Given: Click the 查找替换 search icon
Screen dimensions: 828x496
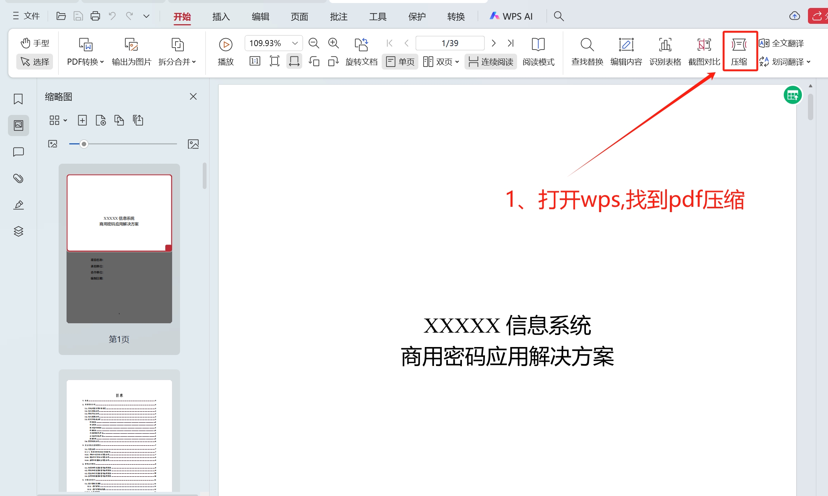Looking at the screenshot, I should [587, 45].
